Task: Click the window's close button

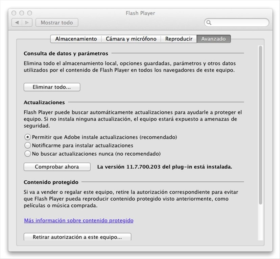Action: click(14, 13)
